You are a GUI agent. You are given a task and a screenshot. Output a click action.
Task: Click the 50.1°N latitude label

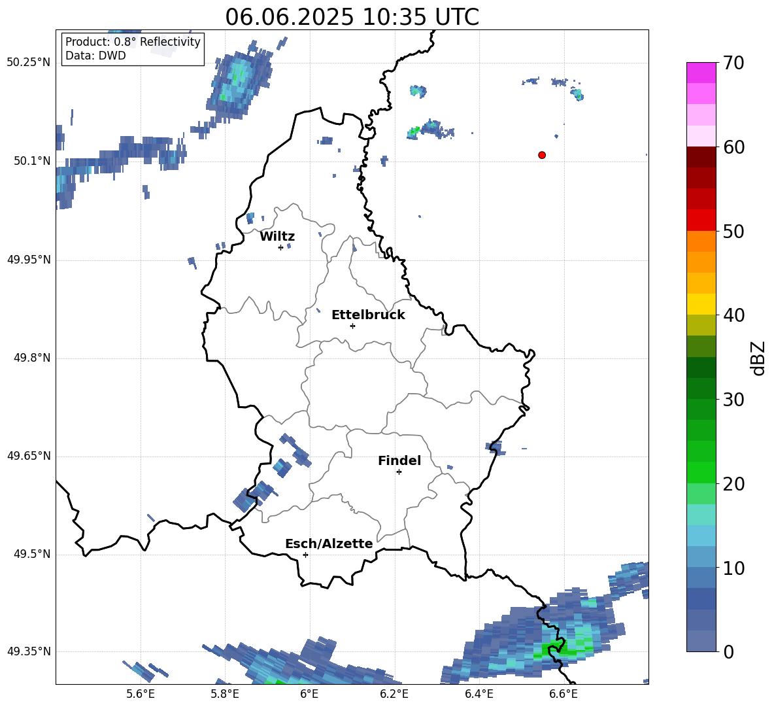click(32, 161)
